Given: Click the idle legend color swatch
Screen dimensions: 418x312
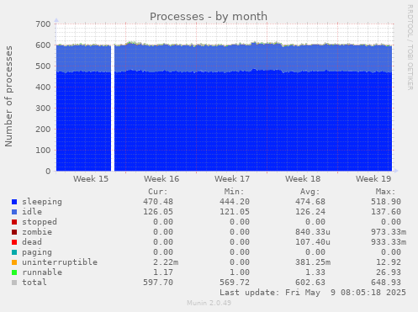Looking at the screenshot, I should tap(14, 212).
